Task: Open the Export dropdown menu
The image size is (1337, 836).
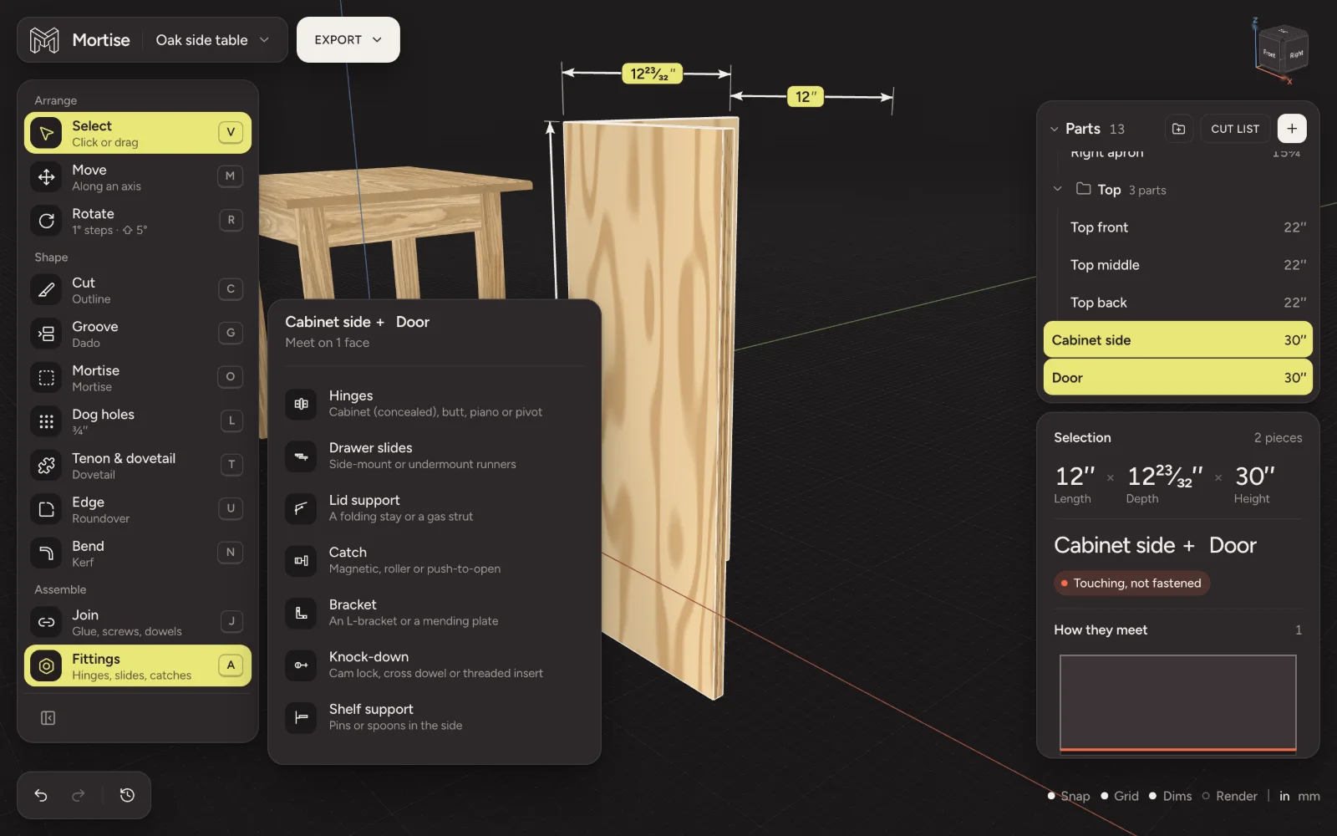Action: (x=348, y=40)
